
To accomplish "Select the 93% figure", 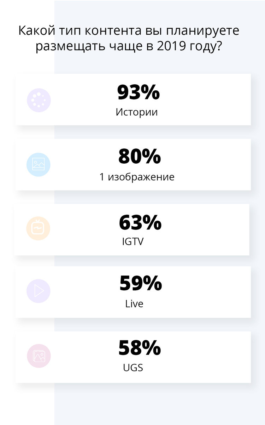I will coord(139,93).
